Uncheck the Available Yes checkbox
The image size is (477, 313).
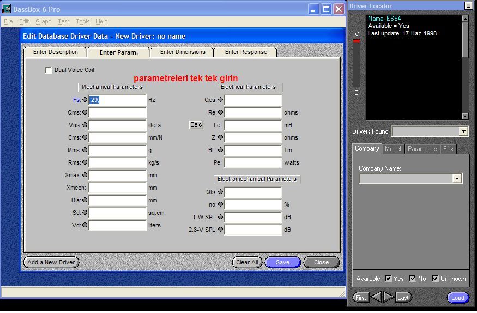point(388,278)
